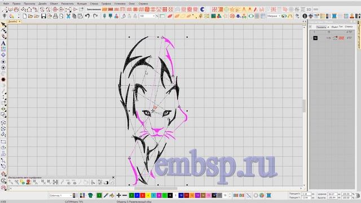Save design with the floppy disk icon

43,16
